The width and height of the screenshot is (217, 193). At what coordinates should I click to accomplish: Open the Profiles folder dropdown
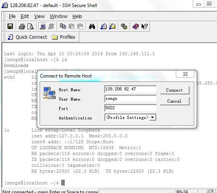point(64,37)
